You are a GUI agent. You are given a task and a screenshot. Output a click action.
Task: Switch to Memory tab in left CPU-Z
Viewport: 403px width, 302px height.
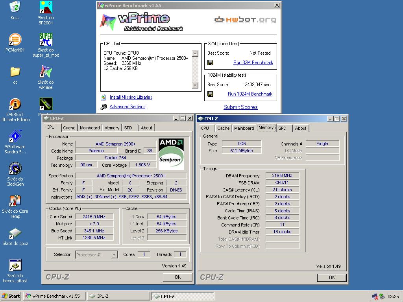tap(111, 128)
